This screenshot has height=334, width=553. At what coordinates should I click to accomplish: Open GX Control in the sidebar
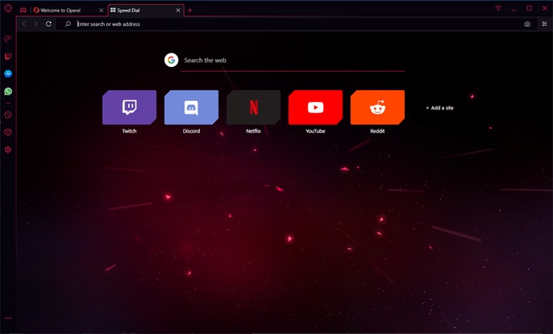click(8, 38)
